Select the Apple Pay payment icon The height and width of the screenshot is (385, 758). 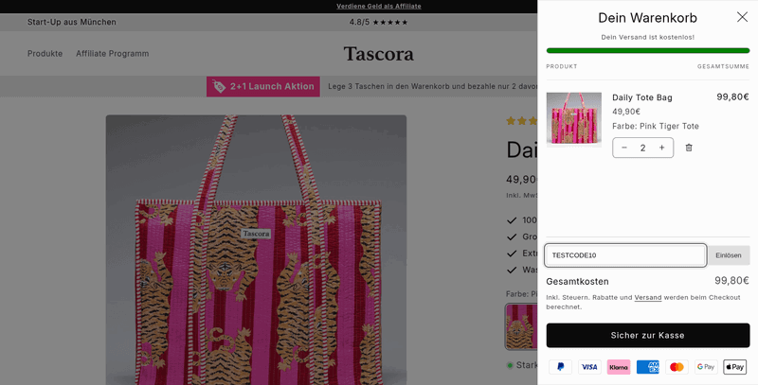pos(735,367)
